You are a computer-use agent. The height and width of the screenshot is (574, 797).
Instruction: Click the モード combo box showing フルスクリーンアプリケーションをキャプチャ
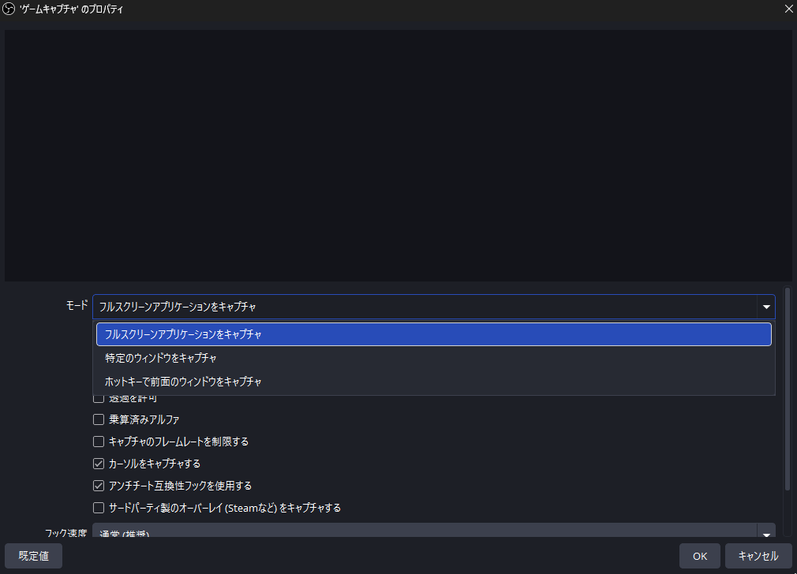[433, 307]
